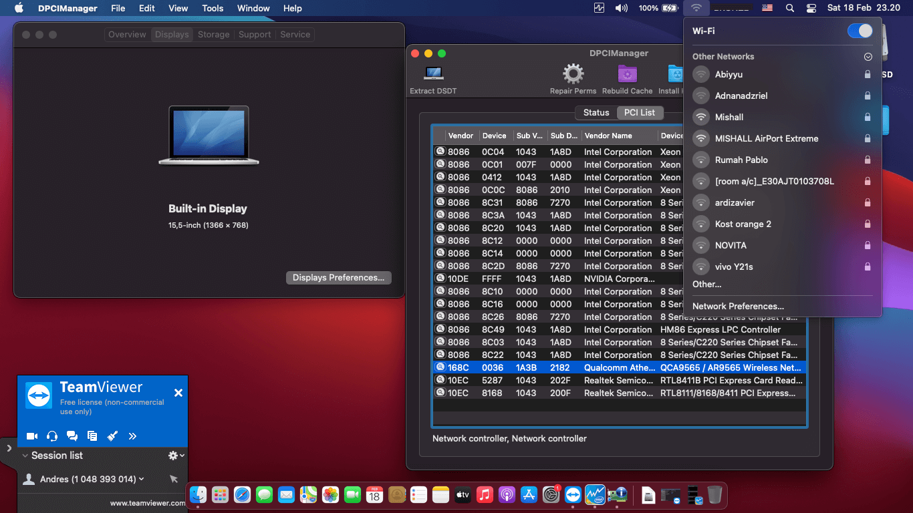Start a video call in TeamViewer

coord(31,436)
